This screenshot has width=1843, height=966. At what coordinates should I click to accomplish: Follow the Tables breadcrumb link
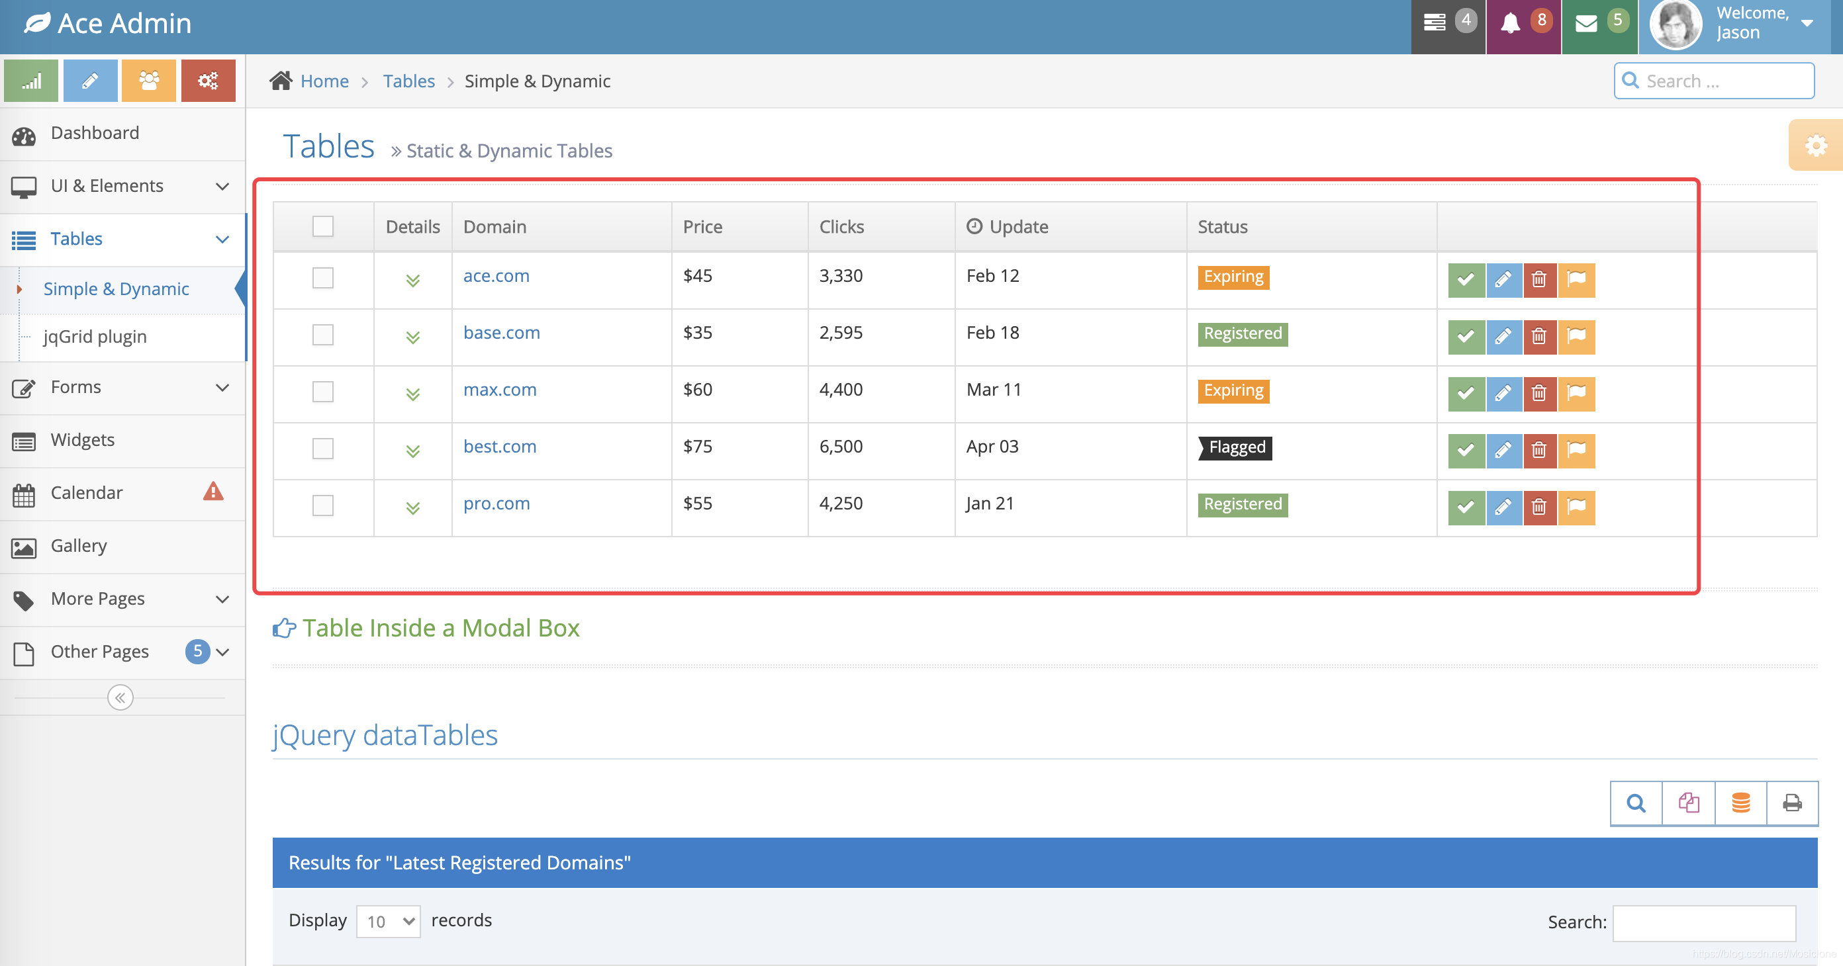[x=408, y=81]
